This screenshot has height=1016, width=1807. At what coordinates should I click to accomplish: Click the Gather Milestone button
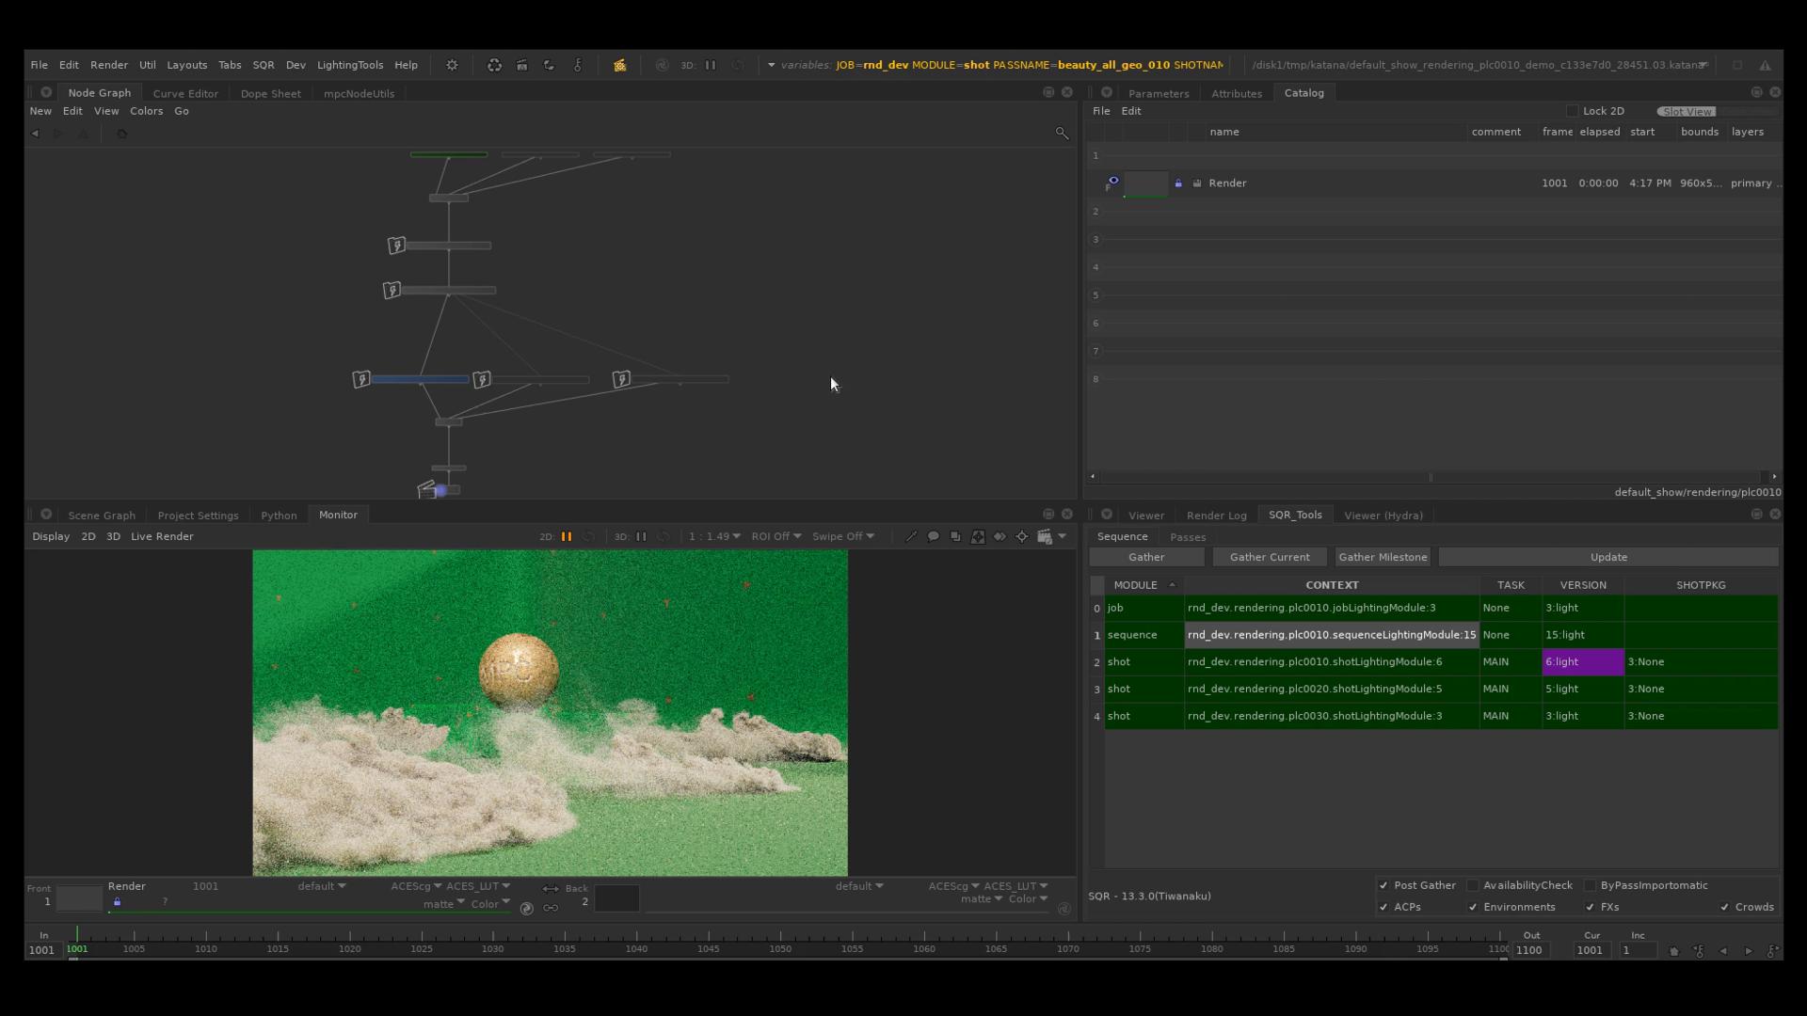tap(1383, 557)
